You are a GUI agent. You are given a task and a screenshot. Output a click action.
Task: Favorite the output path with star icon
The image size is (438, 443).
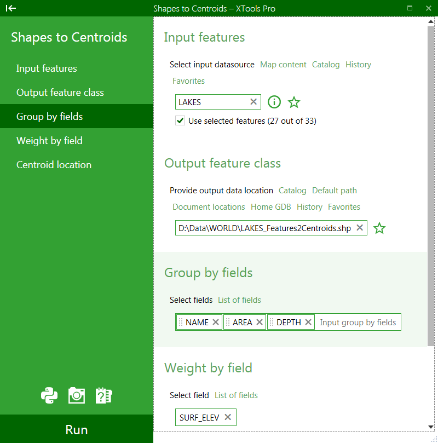(379, 228)
